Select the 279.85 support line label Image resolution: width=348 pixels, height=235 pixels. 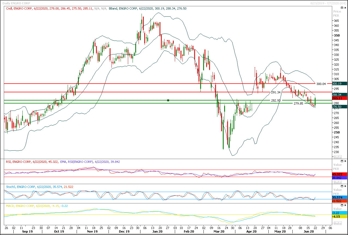pyautogui.click(x=299, y=103)
